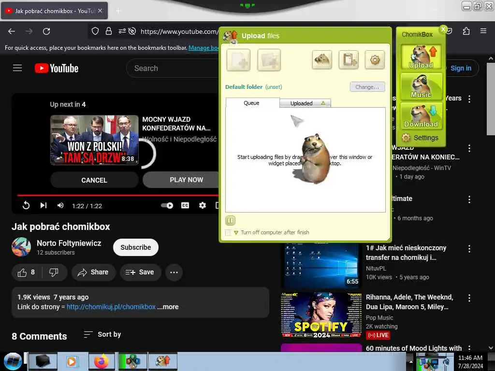Reload the browser page
This screenshot has height=371, width=495.
(46, 31)
